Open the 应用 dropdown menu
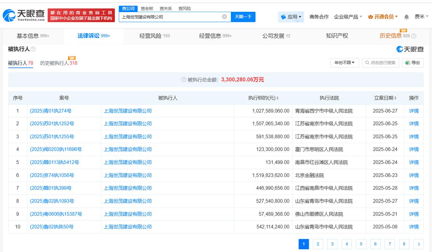432x252 pixels. 291,17
